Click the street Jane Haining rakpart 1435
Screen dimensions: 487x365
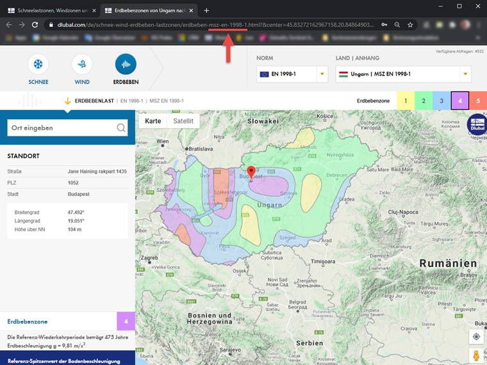(x=97, y=172)
